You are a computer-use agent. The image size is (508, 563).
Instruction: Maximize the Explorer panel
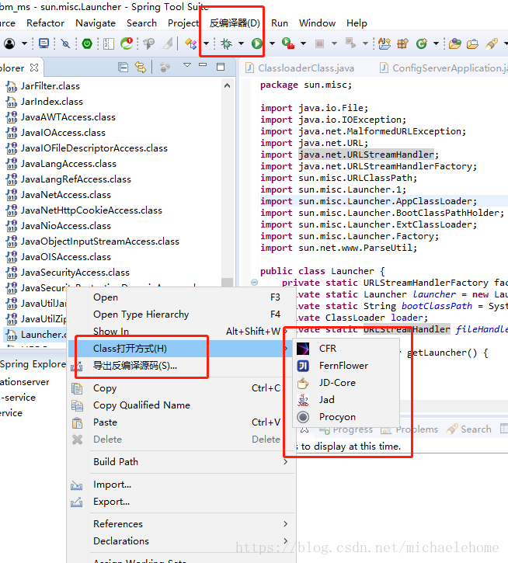point(221,67)
